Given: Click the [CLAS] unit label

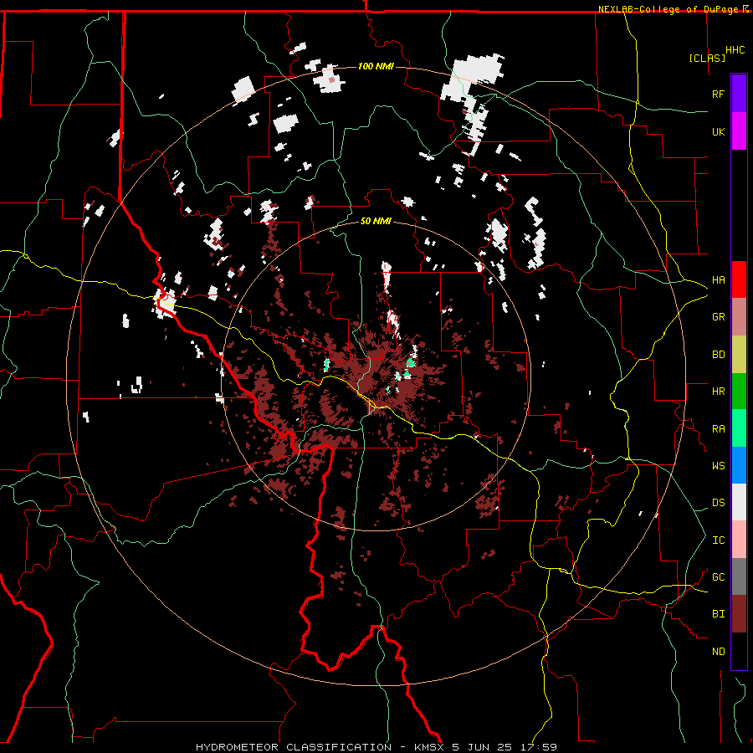Looking at the screenshot, I should tap(707, 58).
